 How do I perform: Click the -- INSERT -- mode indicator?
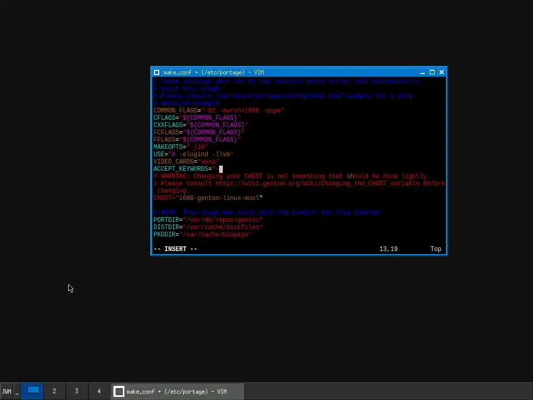point(175,249)
